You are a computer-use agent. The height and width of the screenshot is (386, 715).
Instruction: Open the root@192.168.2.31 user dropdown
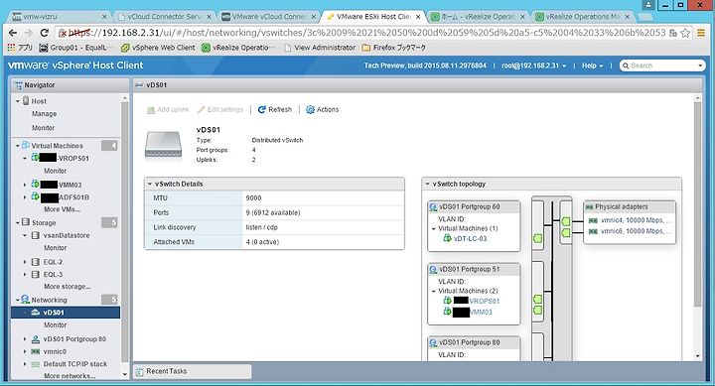tap(534, 65)
